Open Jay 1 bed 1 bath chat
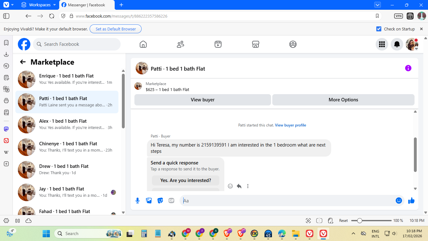The image size is (428, 241). 67,192
